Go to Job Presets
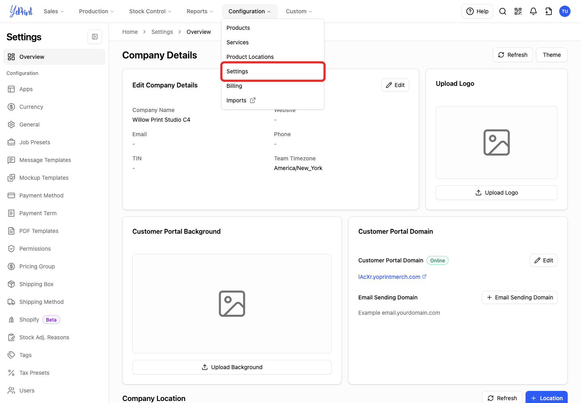Viewport: 581px width, 403px height. click(x=54, y=142)
